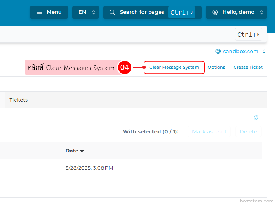Click the Search for pages field
This screenshot has height=204, width=275.
(142, 12)
